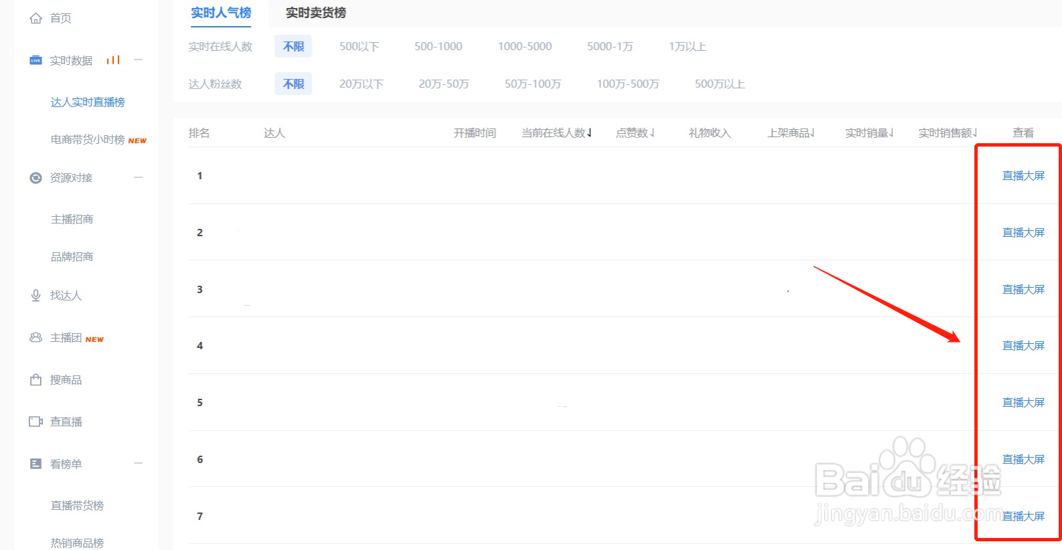Open 直播大屏 for rank 6
The image size is (1062, 550).
1023,460
